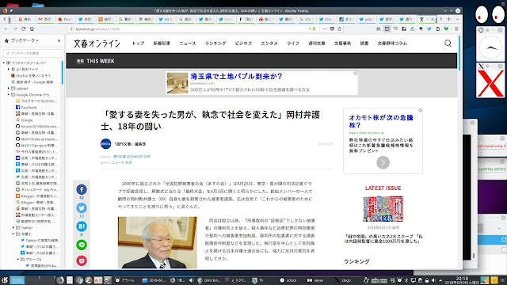This screenshot has height=285, width=507.
Task: Open site search magnifier on 文春オンライン
Action: pyautogui.click(x=448, y=44)
